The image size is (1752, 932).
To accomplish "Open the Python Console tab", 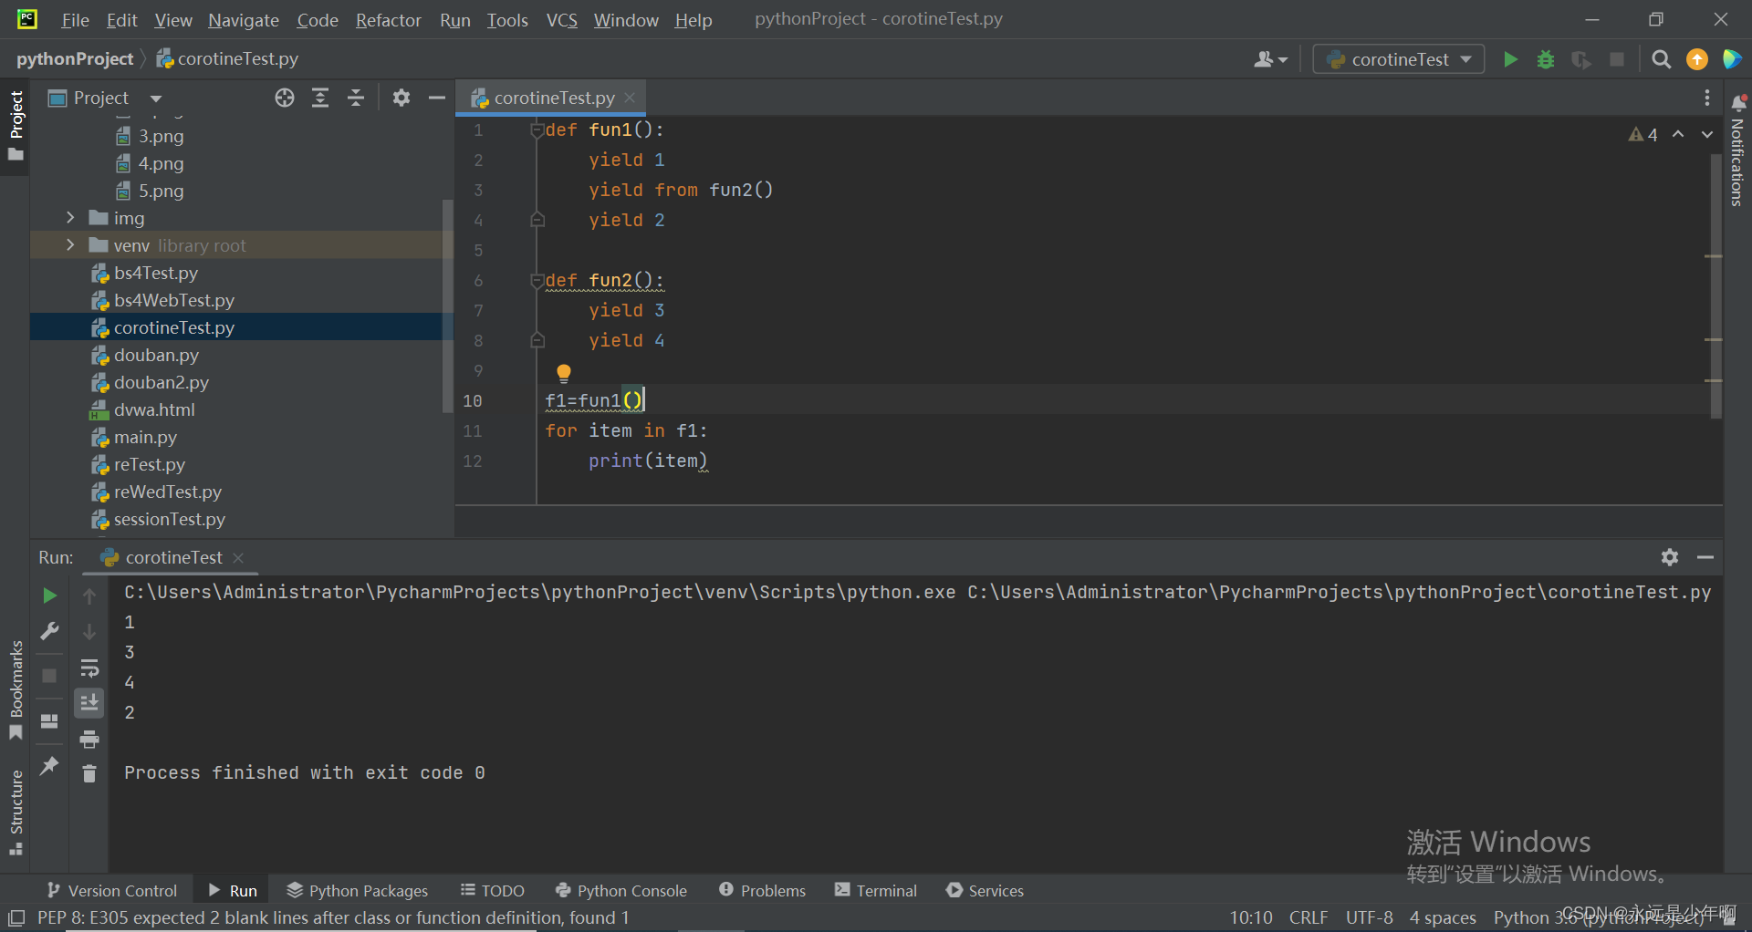I will (620, 890).
